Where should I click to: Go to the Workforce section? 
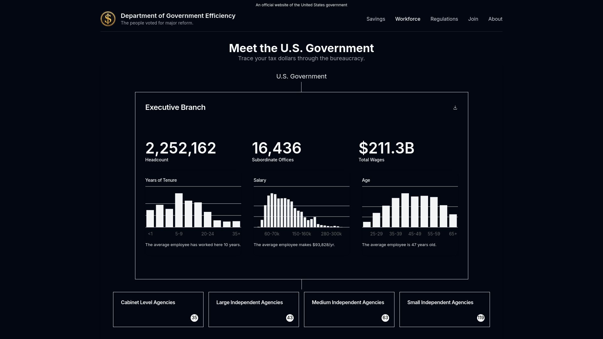(x=408, y=19)
